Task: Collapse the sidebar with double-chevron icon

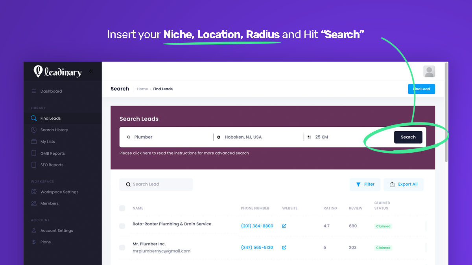Action: (x=91, y=71)
